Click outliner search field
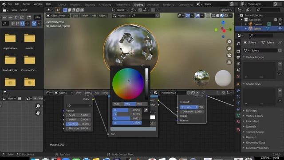 tap(268, 10)
